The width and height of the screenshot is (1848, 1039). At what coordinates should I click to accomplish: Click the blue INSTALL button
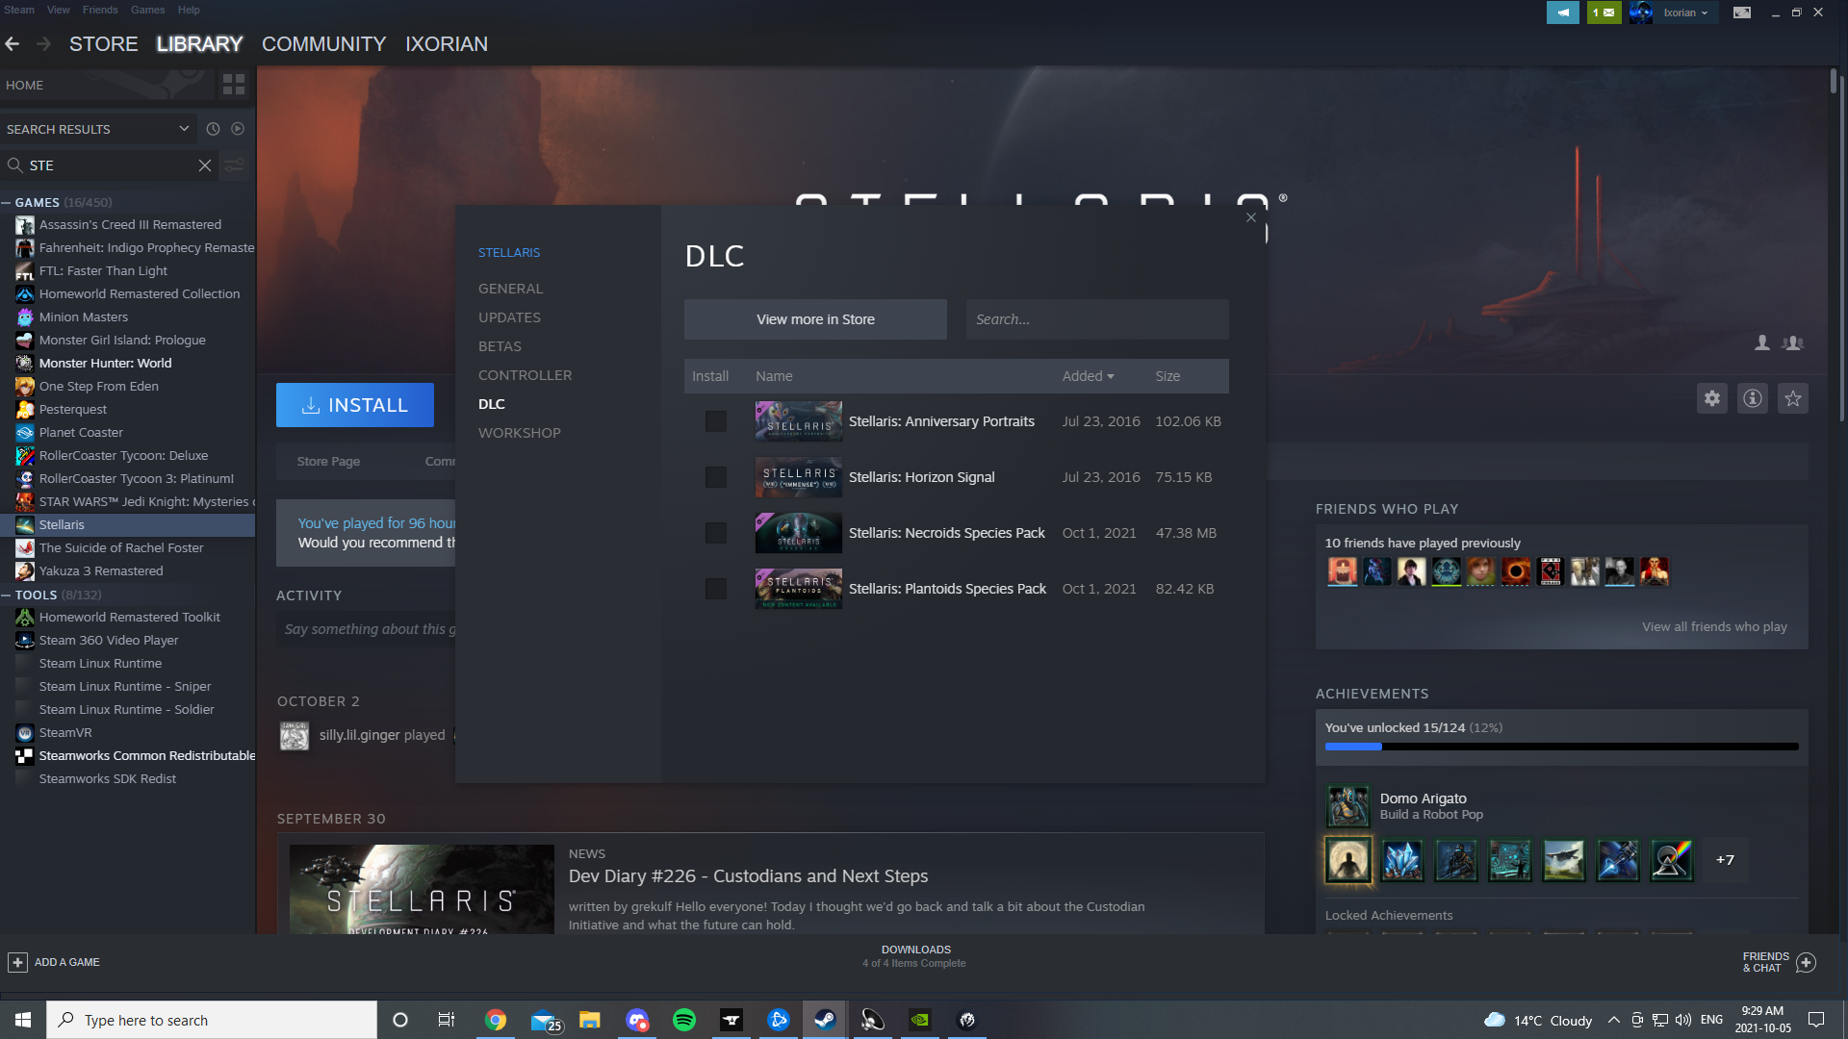[355, 405]
